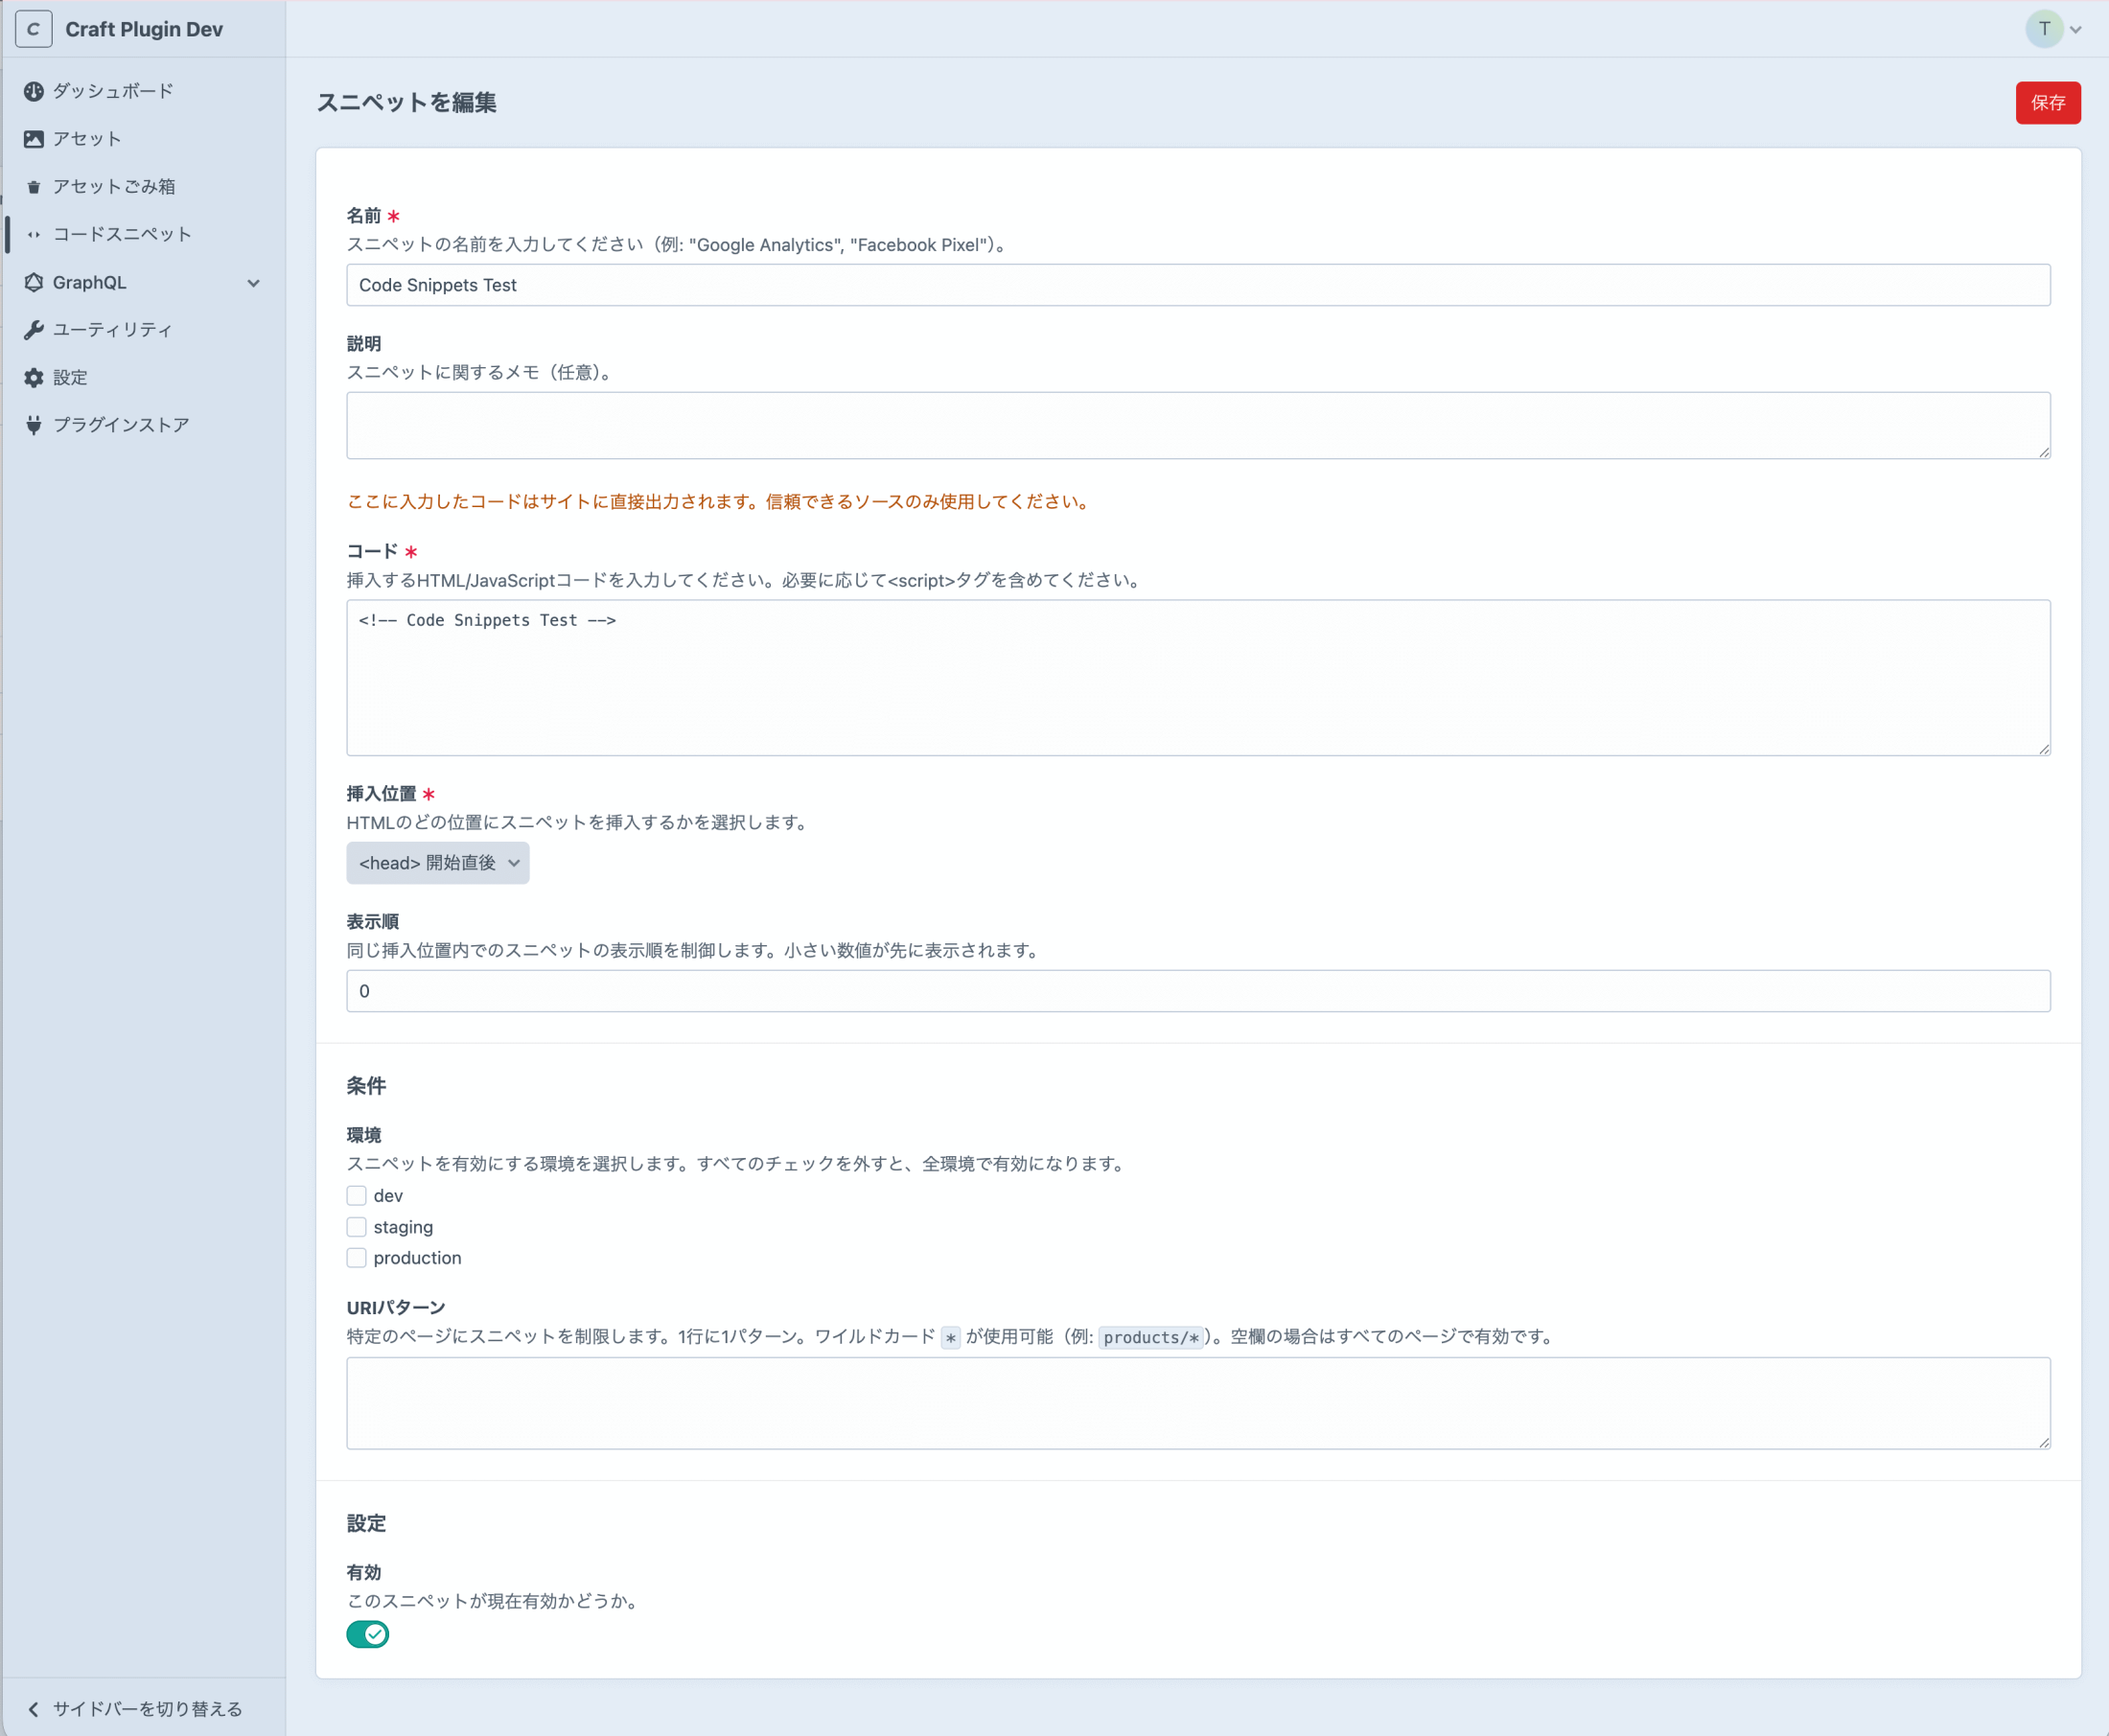Click the dashboard gauge icon in the sidebar
The image size is (2109, 1736).
pyautogui.click(x=34, y=91)
